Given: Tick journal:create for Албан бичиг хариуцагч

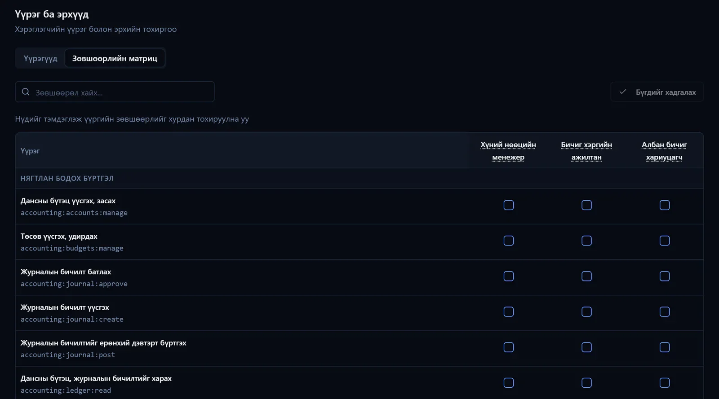Looking at the screenshot, I should [x=665, y=311].
